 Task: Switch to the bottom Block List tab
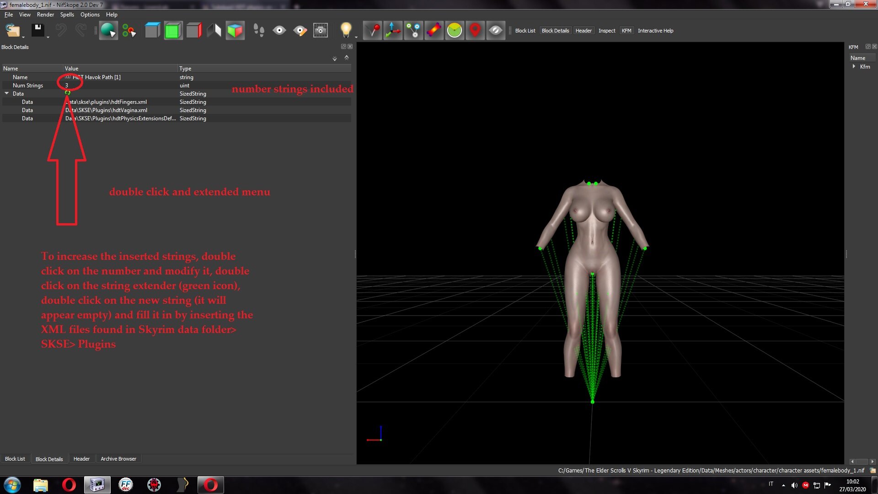(x=15, y=459)
